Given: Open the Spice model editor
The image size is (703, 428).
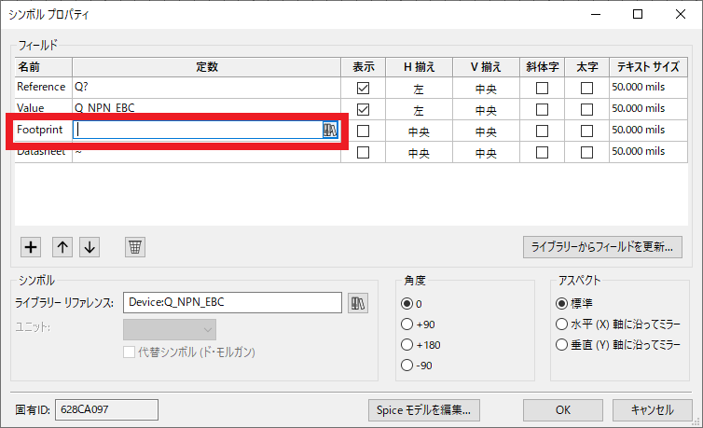Looking at the screenshot, I should pyautogui.click(x=423, y=409).
